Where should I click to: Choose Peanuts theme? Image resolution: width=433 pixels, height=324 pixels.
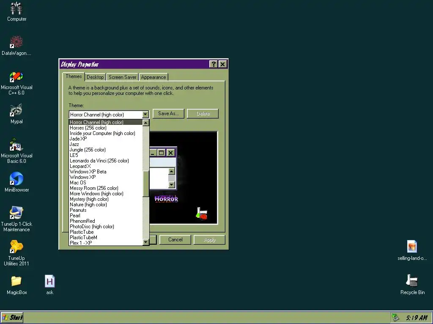(105, 210)
